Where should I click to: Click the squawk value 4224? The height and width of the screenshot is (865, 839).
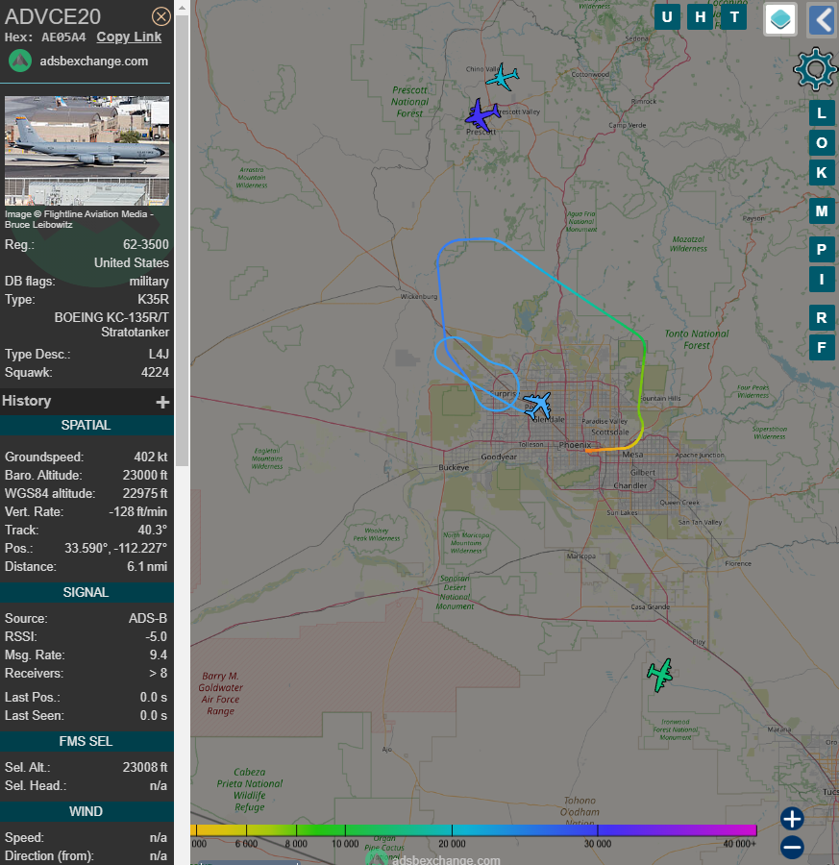click(x=155, y=372)
